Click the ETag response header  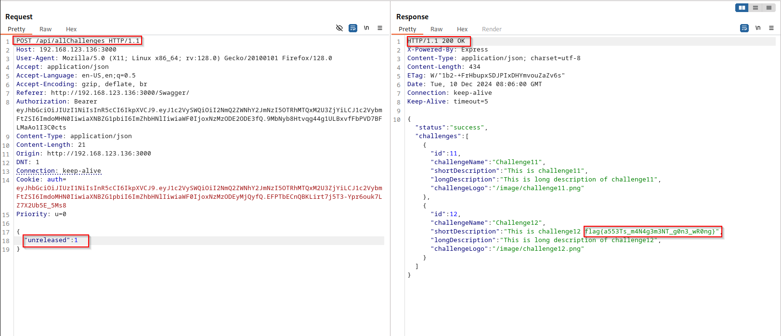[x=486, y=76]
